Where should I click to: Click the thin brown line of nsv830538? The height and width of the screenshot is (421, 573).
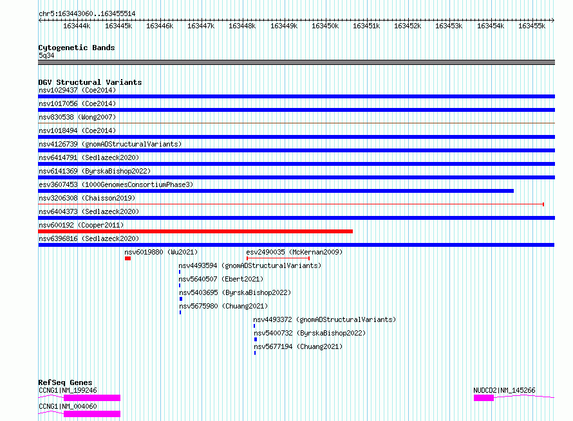(x=296, y=123)
